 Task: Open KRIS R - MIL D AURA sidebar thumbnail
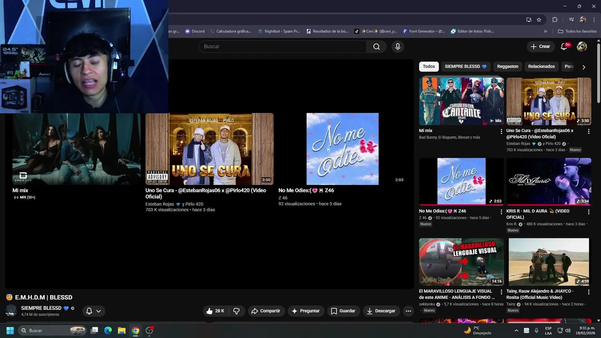point(548,181)
